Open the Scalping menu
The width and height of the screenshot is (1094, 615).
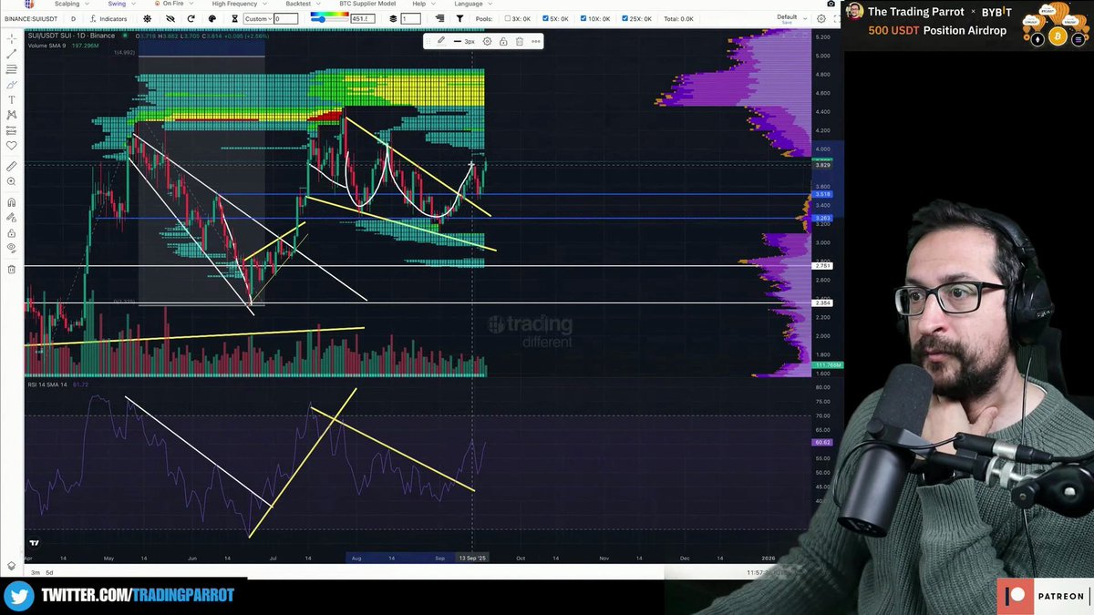[x=70, y=4]
